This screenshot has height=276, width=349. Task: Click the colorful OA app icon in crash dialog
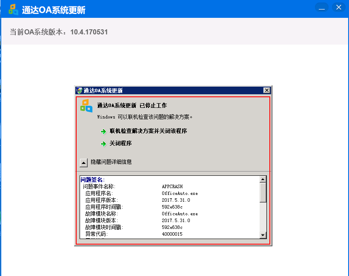pos(86,106)
